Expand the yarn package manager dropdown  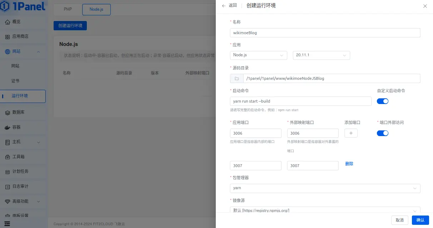[325, 188]
